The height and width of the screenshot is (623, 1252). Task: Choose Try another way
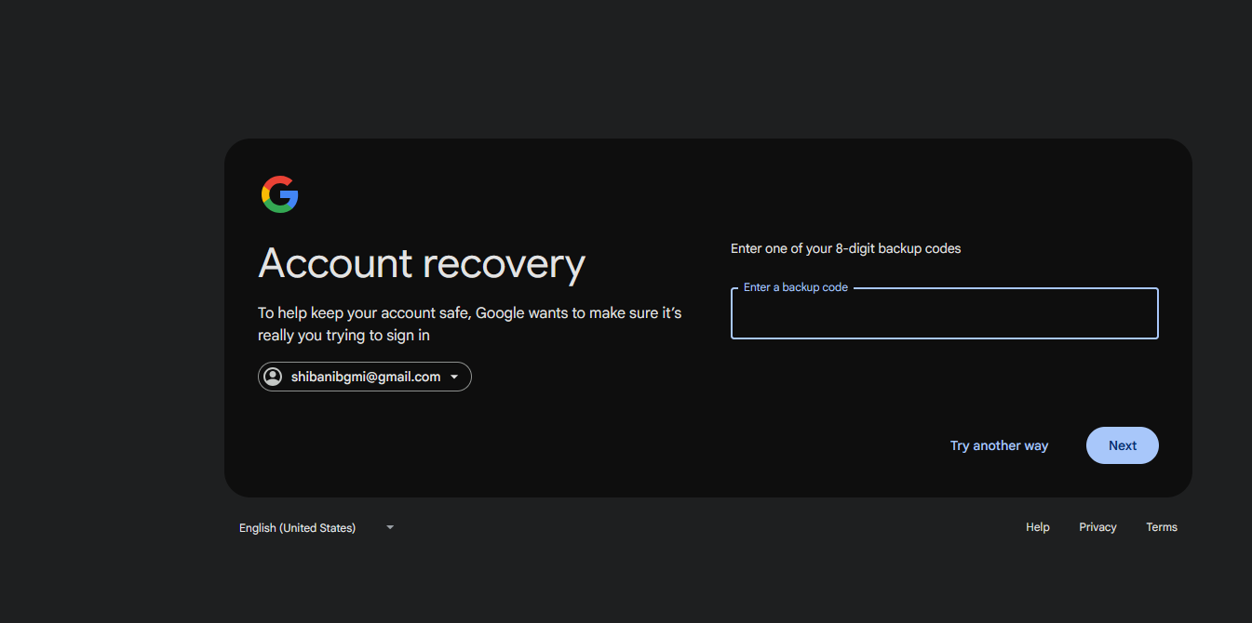[x=999, y=445]
